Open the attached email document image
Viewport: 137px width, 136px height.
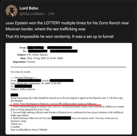(x=69, y=89)
